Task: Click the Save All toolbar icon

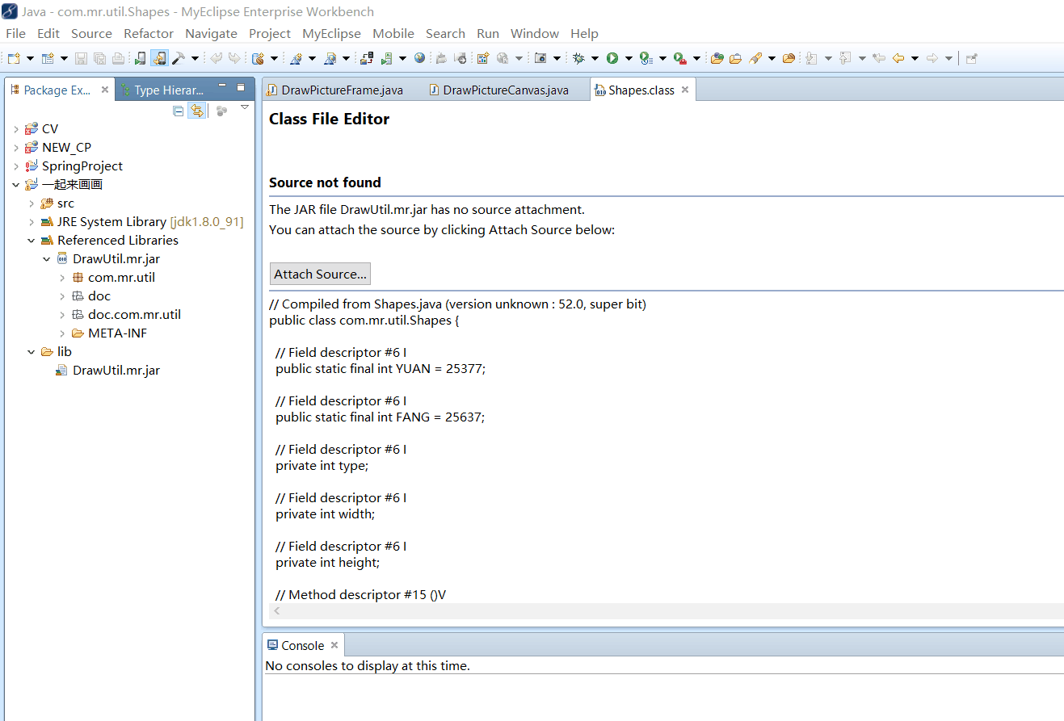Action: click(99, 58)
